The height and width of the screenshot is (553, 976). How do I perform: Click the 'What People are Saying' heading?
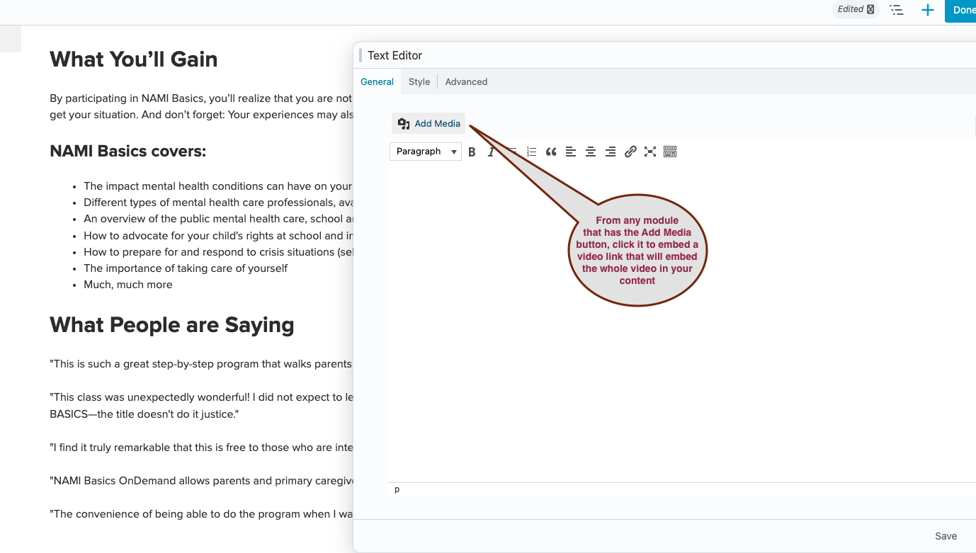pyautogui.click(x=172, y=325)
